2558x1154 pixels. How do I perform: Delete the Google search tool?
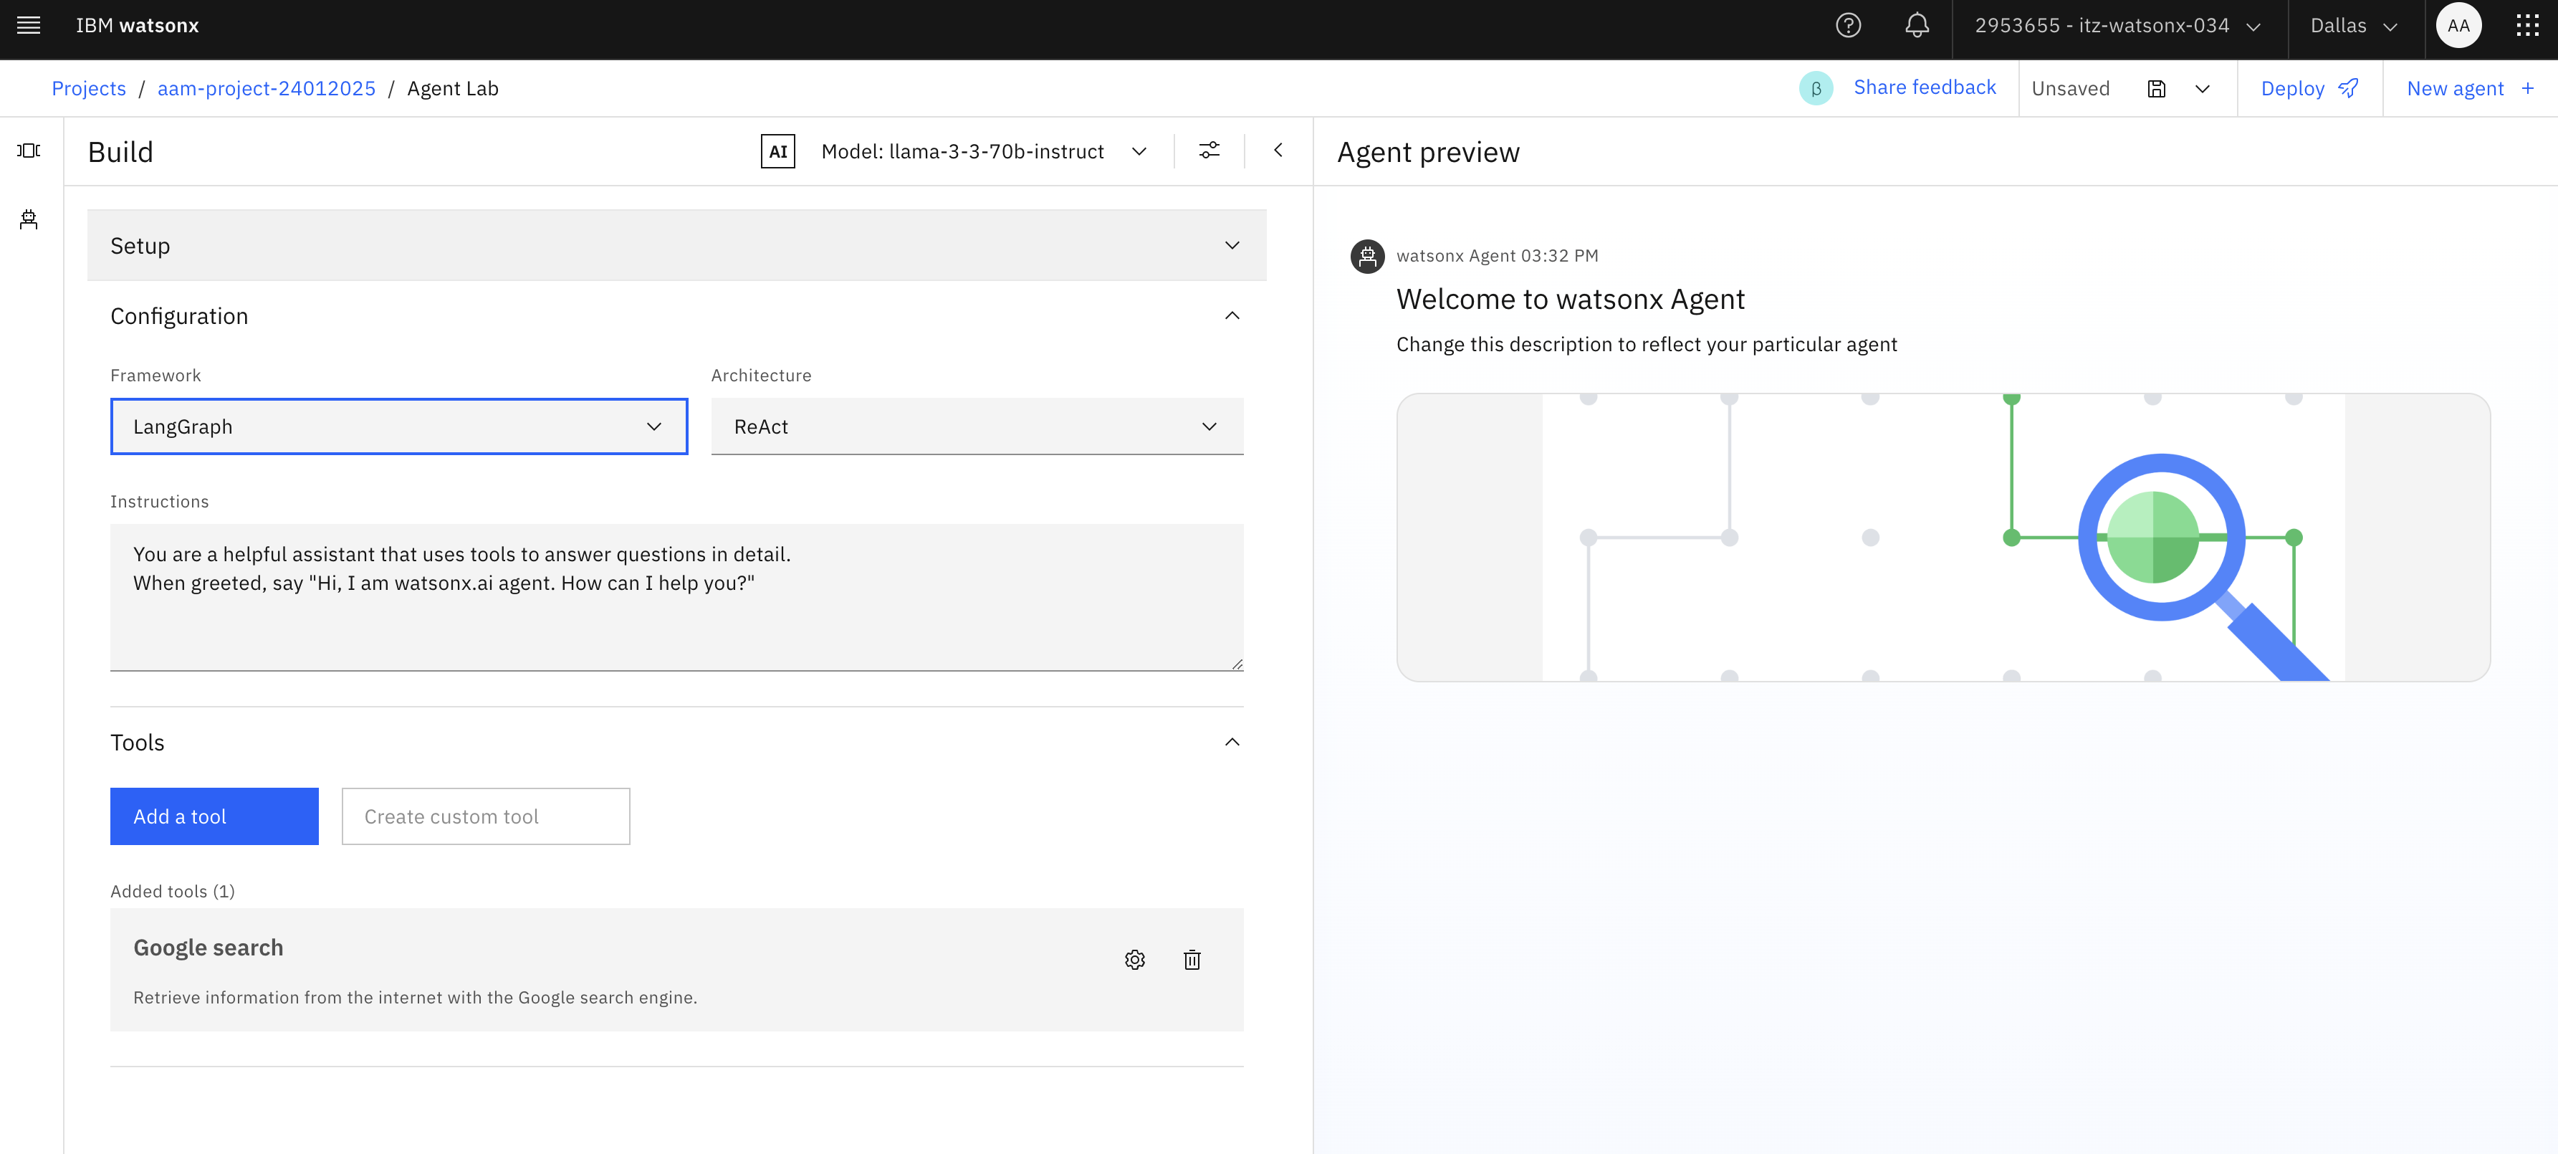1192,960
